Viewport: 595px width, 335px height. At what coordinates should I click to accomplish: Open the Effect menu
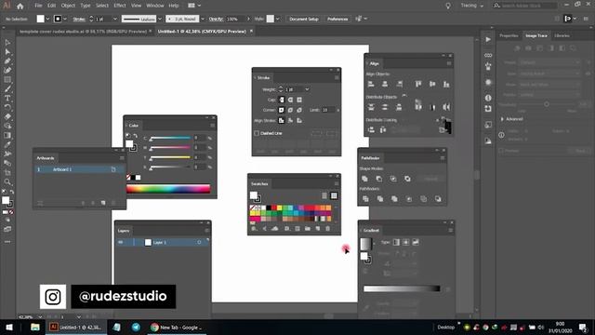pos(120,6)
